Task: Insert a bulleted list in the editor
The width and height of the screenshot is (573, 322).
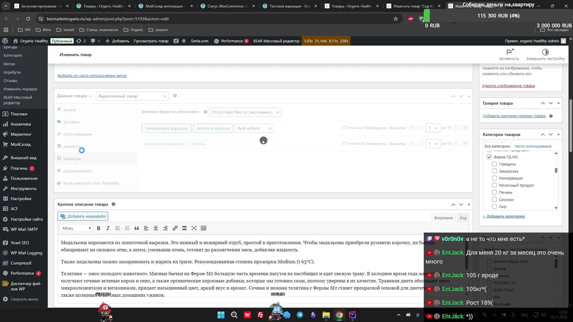Action: pos(118,228)
